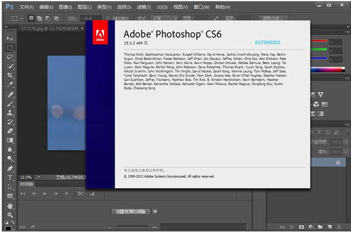Image resolution: width=351 pixels, height=232 pixels.
Task: Select the Path Selection tool
Action: point(10,186)
